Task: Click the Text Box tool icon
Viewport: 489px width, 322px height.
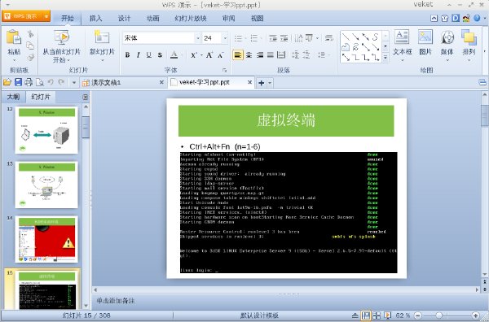Action: [x=402, y=37]
